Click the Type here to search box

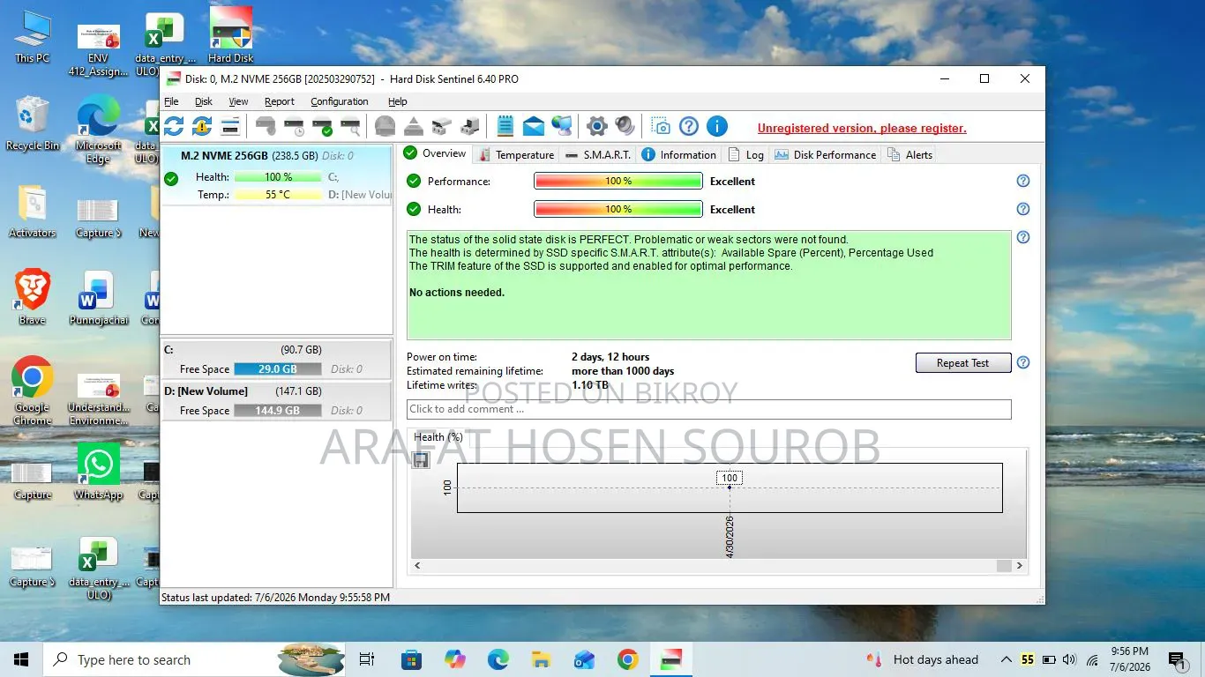[x=193, y=659]
